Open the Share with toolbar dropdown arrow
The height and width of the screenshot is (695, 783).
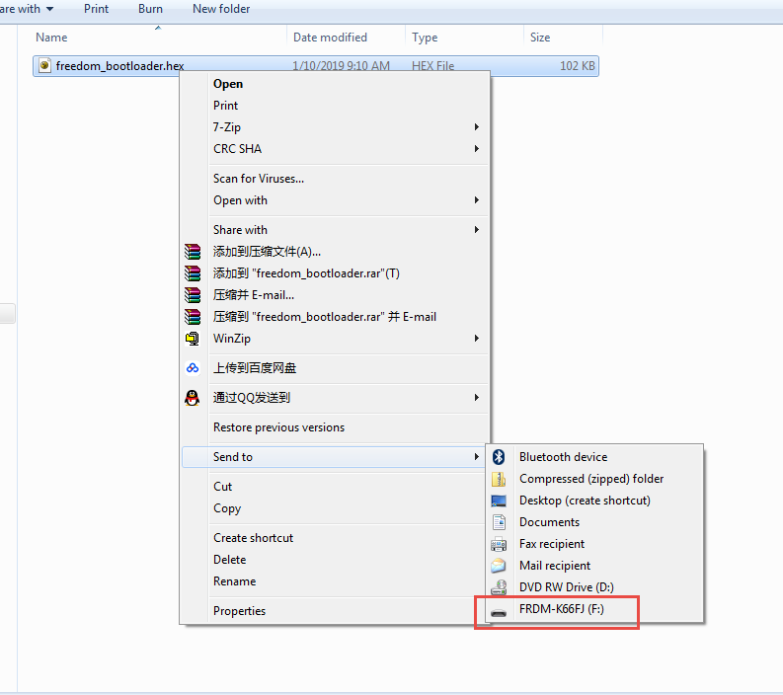click(49, 9)
